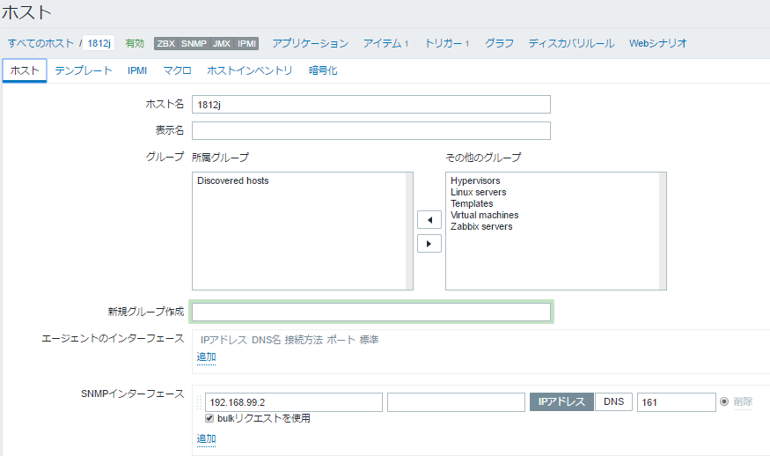Open the 暗号化 tab
Viewport: 770px width, 456px height.
(323, 70)
